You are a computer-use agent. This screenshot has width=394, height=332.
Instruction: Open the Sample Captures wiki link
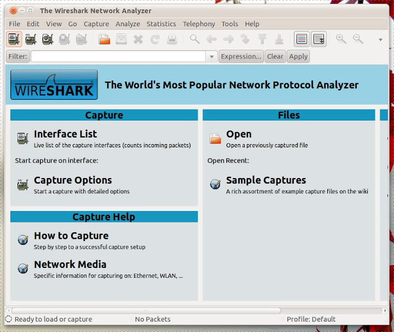(266, 180)
